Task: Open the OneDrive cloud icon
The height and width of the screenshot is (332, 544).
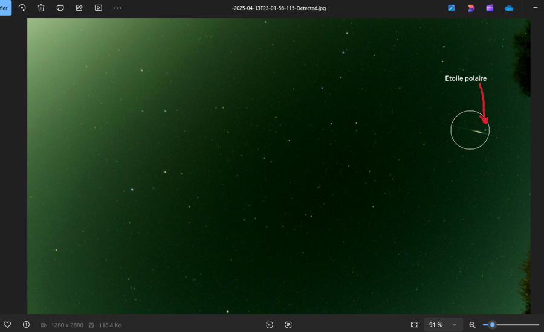Action: click(x=508, y=8)
